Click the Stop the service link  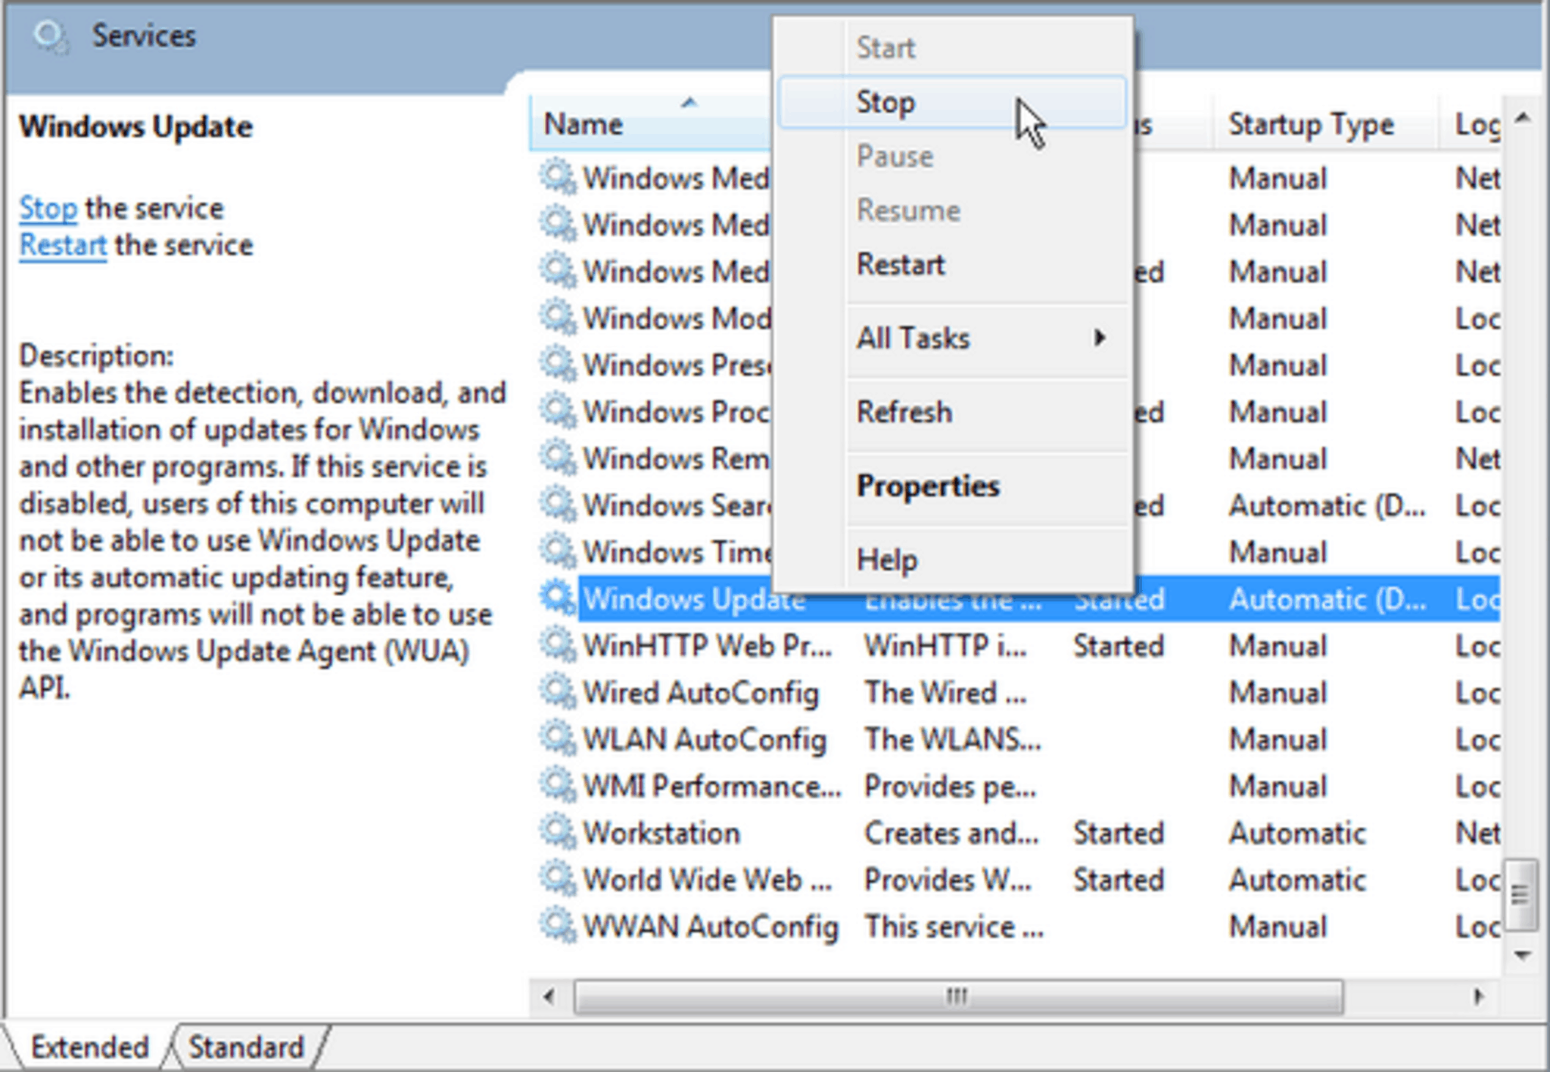coord(48,208)
